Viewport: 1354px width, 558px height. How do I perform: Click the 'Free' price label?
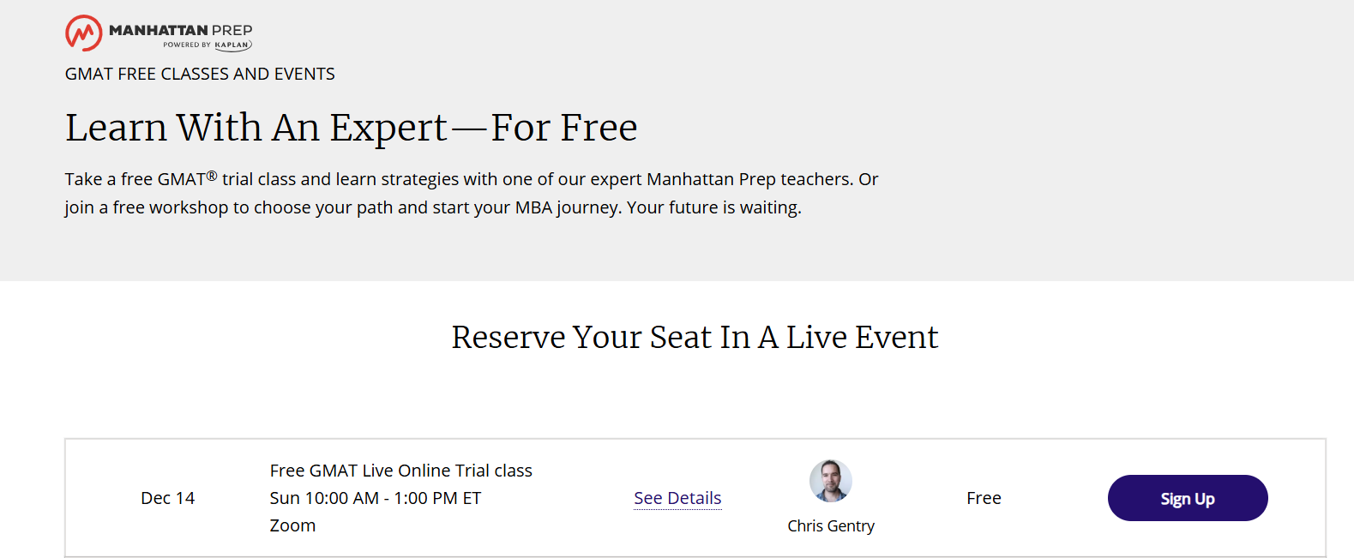984,498
